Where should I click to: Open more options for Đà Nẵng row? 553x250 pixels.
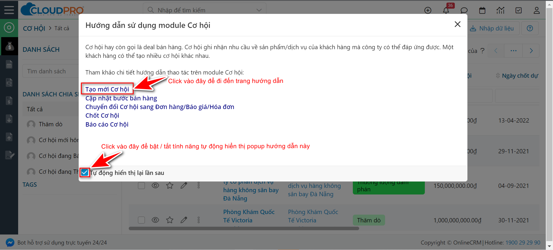(198, 186)
